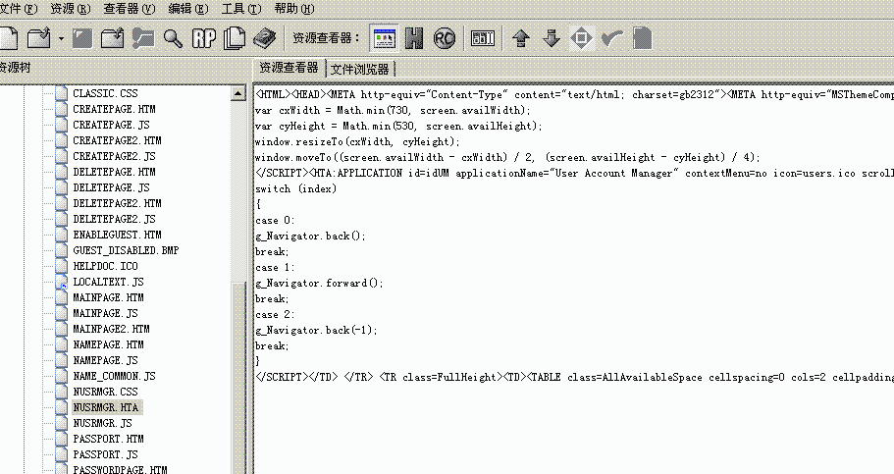Switch to the 资源查看器 tab
Viewport: 894px width, 474px height.
tap(289, 68)
